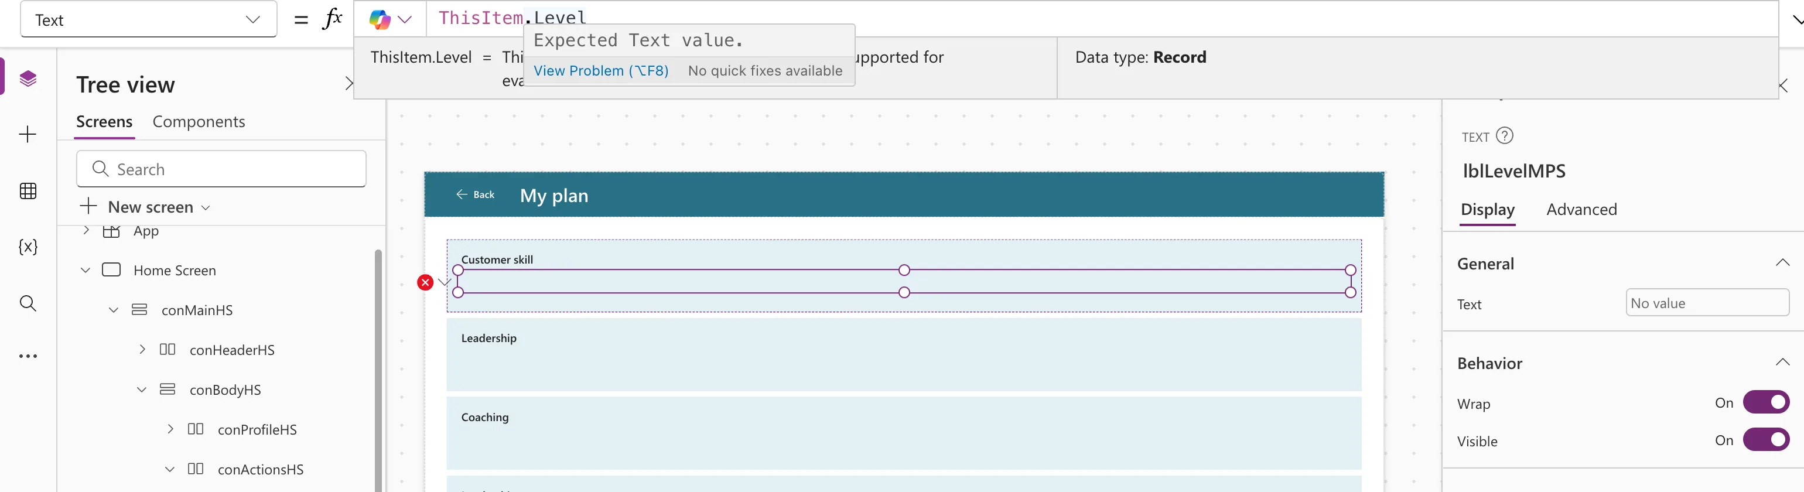
Task: Switch to the Components tab
Action: 199,122
